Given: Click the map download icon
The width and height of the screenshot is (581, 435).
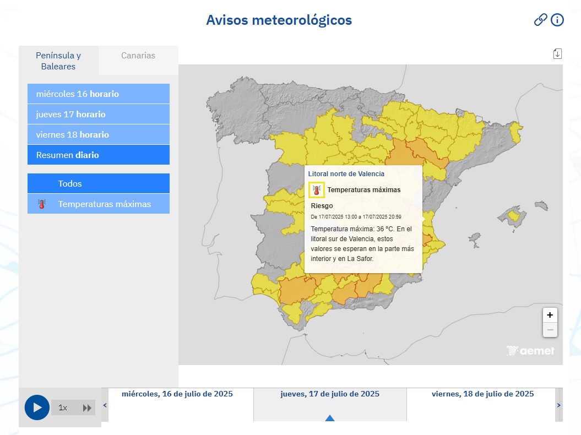Looking at the screenshot, I should [x=558, y=53].
